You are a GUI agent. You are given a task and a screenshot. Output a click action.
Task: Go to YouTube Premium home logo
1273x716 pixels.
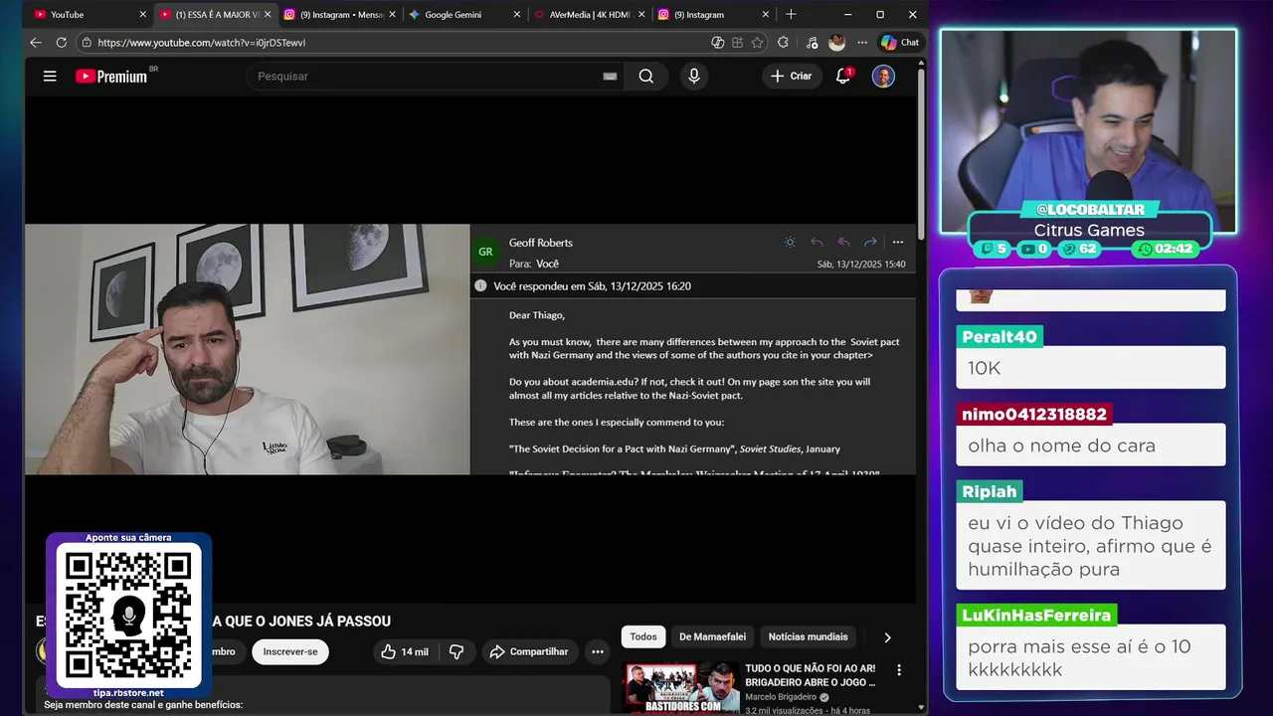click(111, 76)
